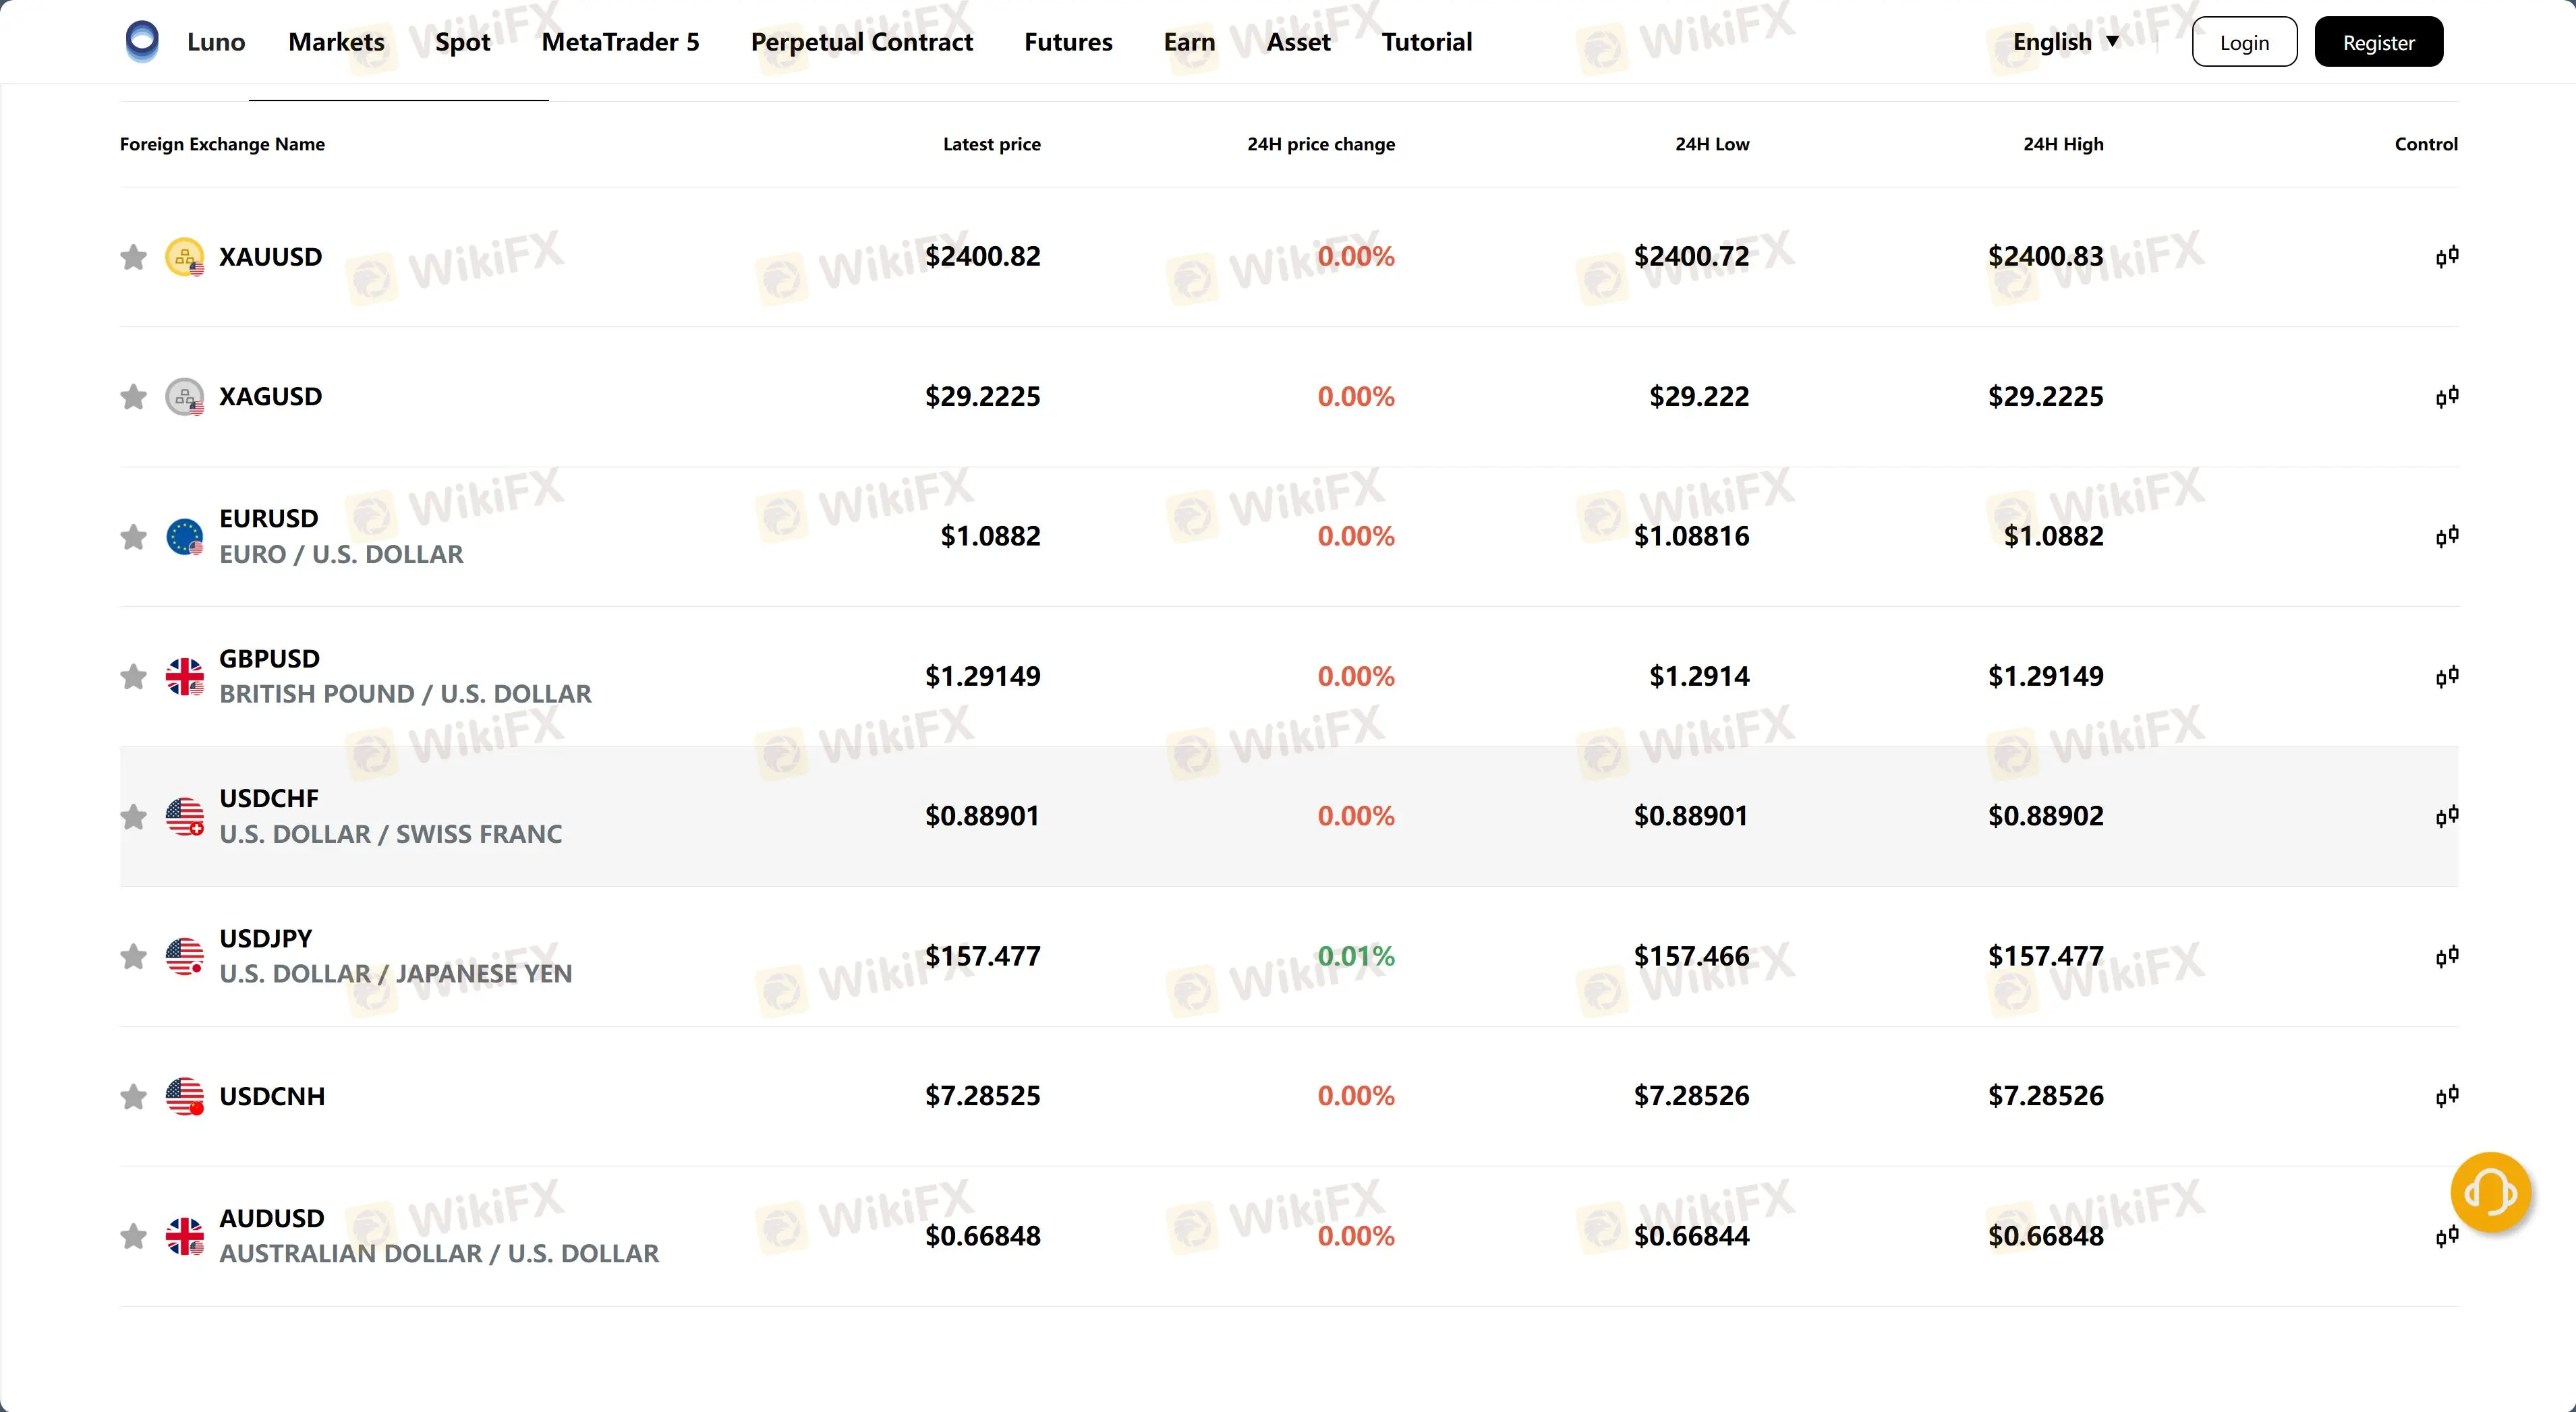This screenshot has height=1412, width=2576.
Task: Click the USDCNH flag icon
Action: pos(185,1097)
